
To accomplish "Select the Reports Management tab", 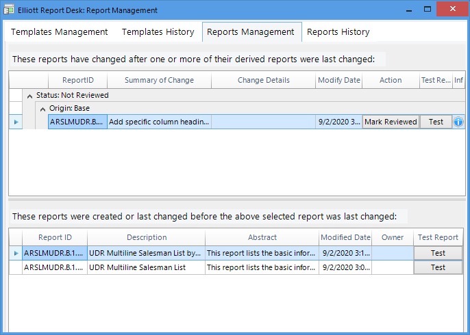I will [x=251, y=31].
